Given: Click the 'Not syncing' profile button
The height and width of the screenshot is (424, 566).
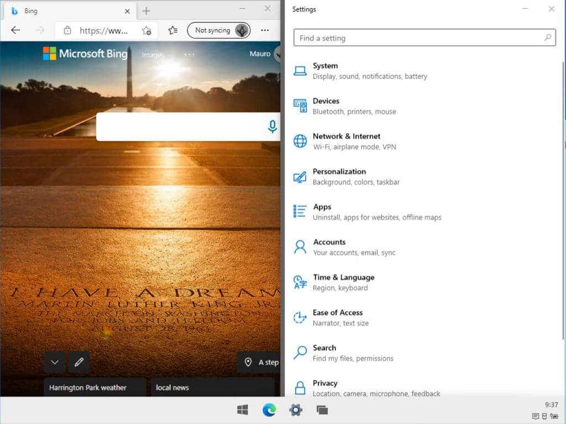Looking at the screenshot, I should point(219,30).
